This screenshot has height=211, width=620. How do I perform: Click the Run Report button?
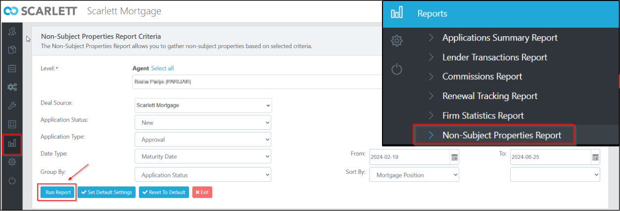58,192
